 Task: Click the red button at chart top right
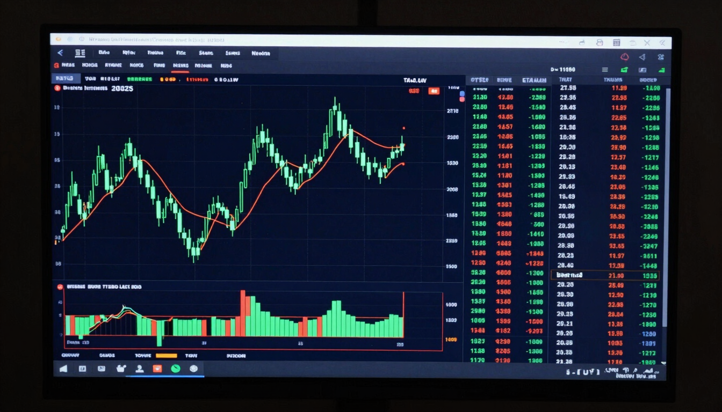point(434,91)
